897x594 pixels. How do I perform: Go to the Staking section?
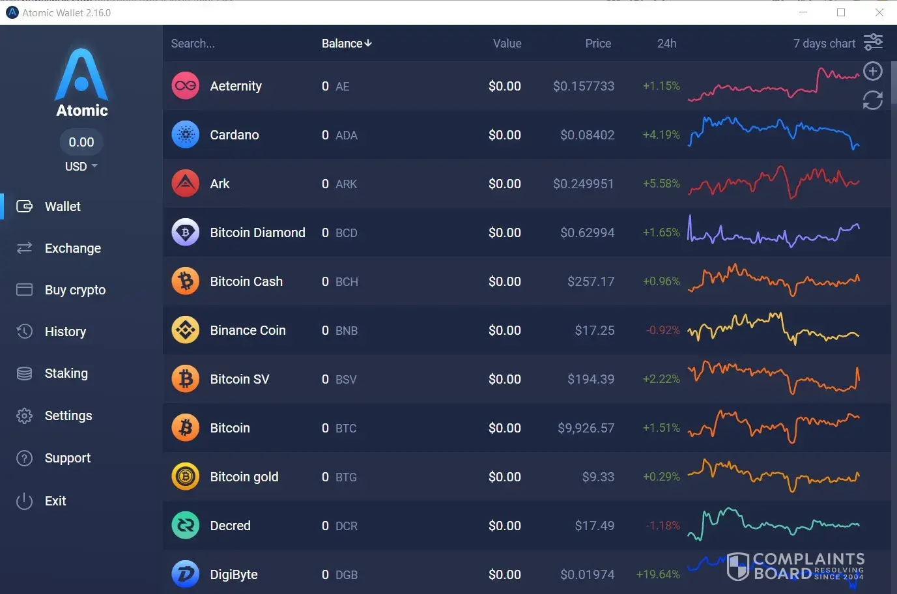66,373
